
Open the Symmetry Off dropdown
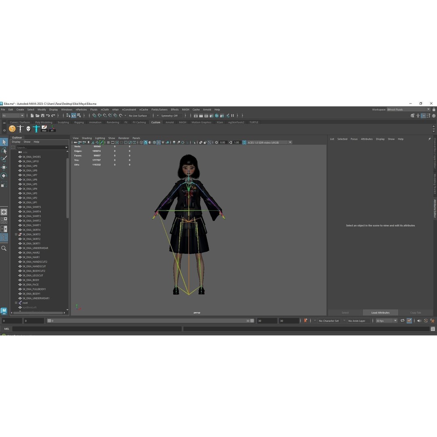coord(172,116)
